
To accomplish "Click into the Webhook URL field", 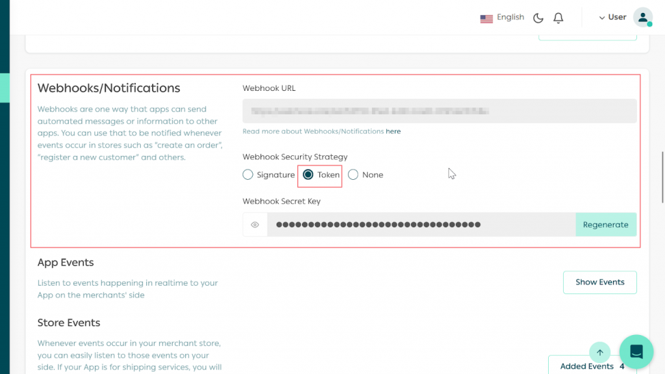I will (439, 111).
